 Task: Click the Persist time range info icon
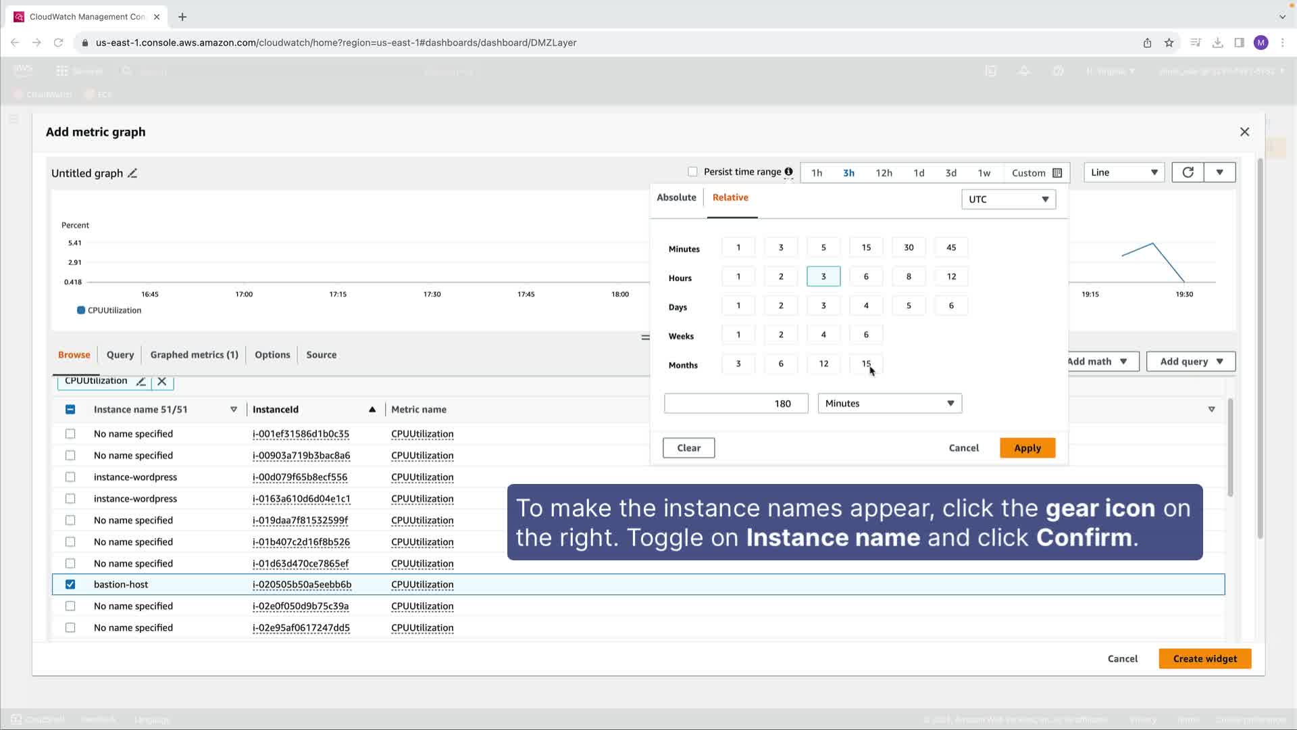tap(788, 172)
